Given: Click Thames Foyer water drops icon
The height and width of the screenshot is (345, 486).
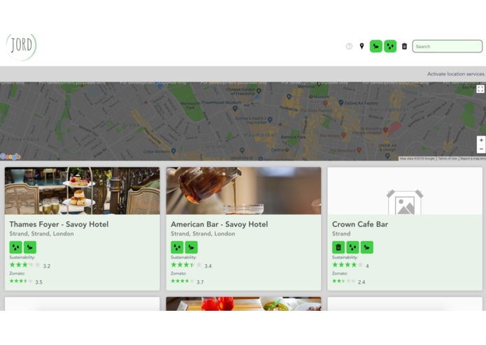Looking at the screenshot, I should [x=16, y=247].
